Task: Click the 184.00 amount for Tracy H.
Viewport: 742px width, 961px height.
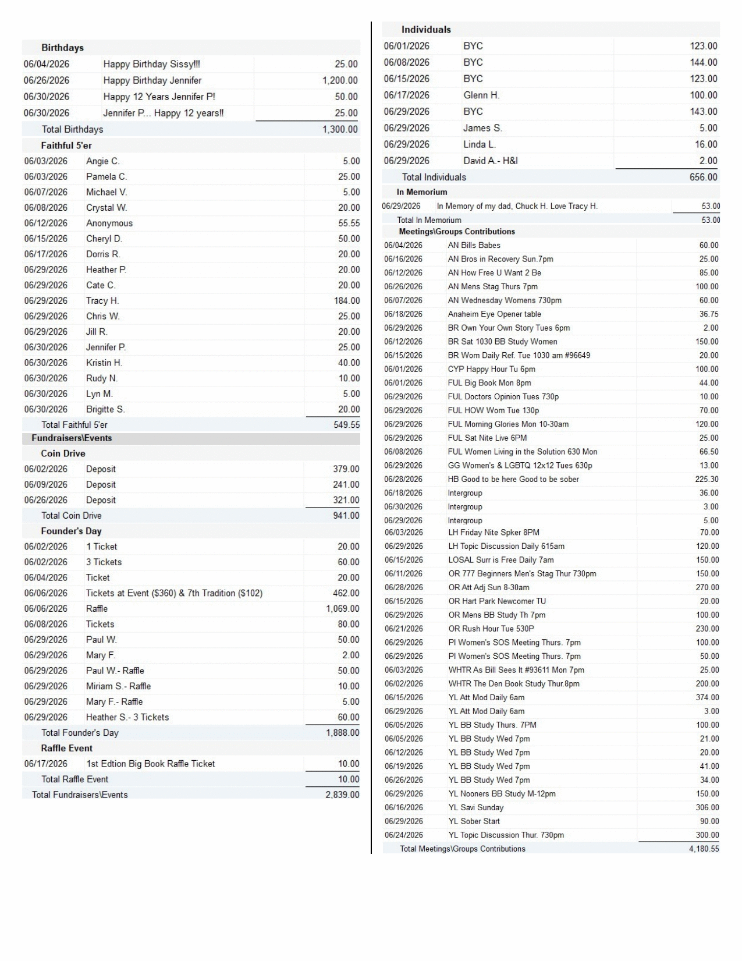Action: (x=347, y=301)
